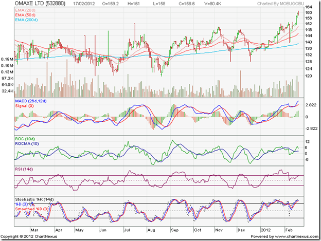Click the V=80.4K volume value
321x241 pixels.
point(212,4)
